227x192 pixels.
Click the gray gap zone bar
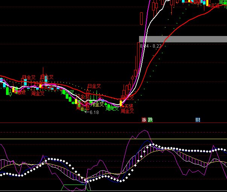point(183,39)
